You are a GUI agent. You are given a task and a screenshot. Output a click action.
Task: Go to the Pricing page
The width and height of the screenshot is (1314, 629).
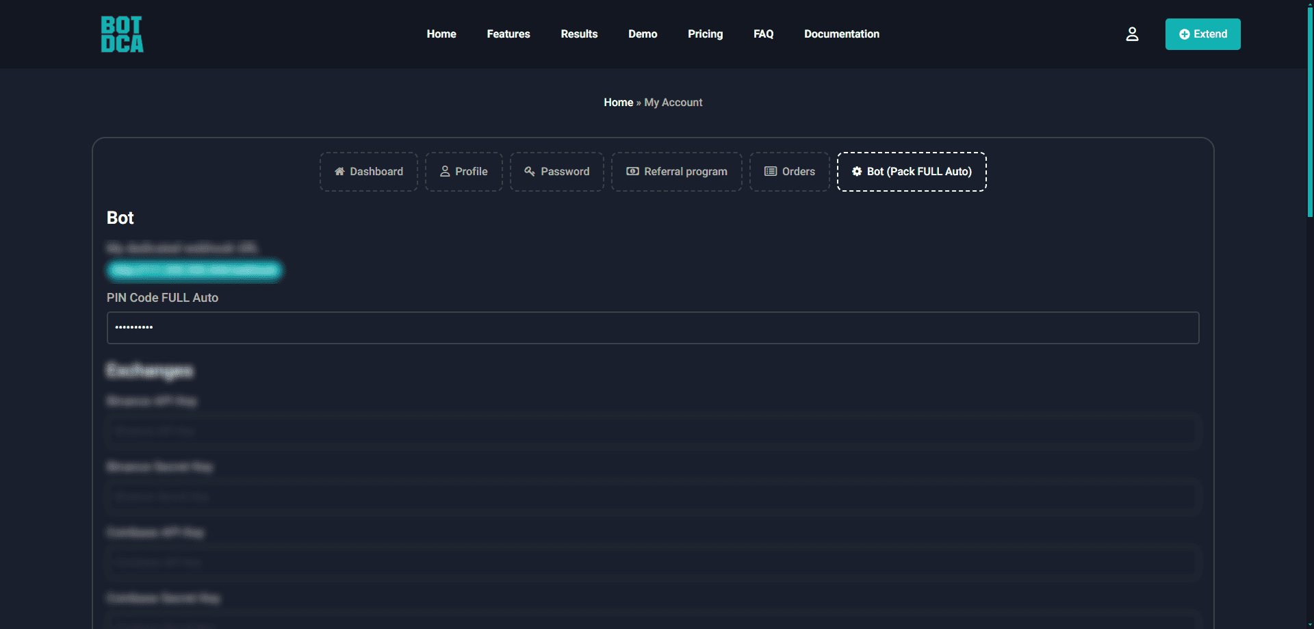point(705,34)
